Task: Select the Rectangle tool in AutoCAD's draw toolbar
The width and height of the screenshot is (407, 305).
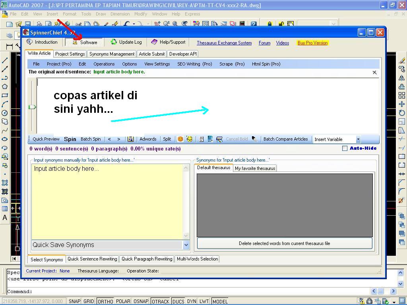Action: coord(5,95)
